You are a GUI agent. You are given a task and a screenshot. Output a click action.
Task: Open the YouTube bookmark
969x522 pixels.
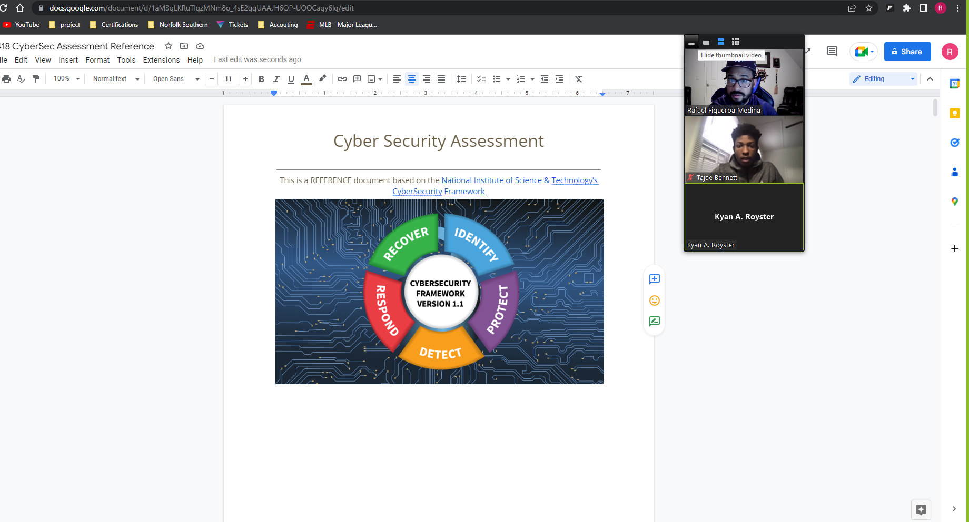click(x=22, y=25)
